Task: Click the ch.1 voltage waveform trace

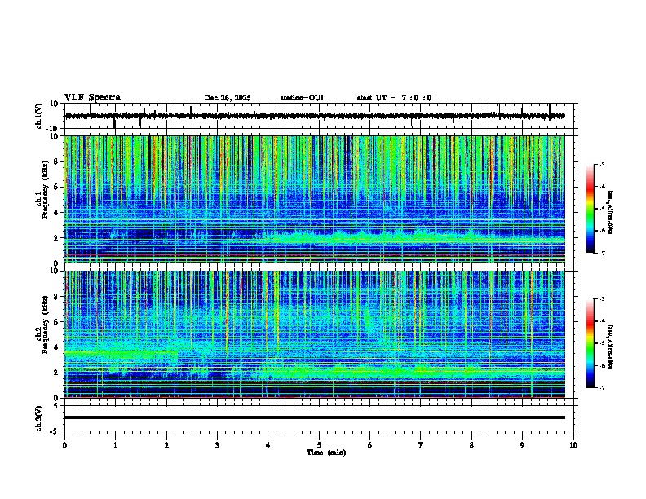Action: 315,116
